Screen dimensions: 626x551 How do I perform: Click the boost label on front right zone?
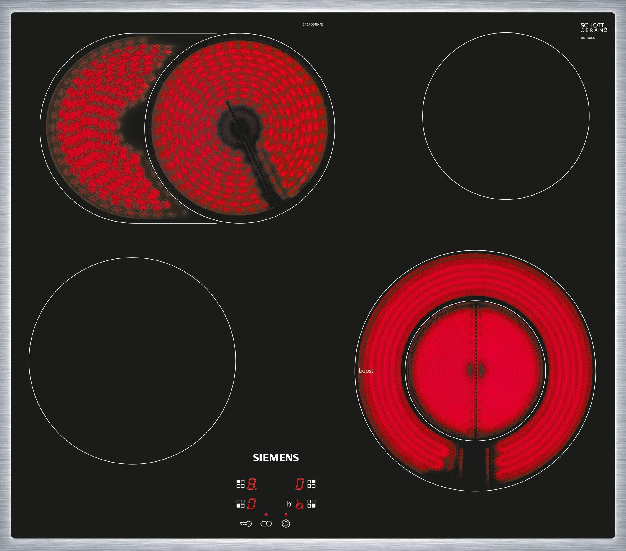[366, 371]
